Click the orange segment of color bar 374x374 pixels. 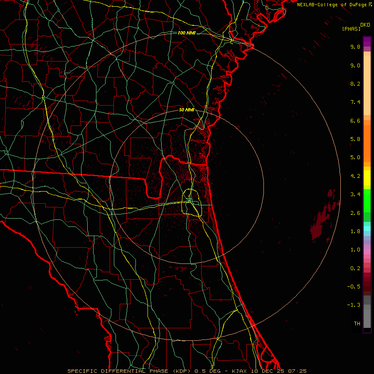coord(367,144)
